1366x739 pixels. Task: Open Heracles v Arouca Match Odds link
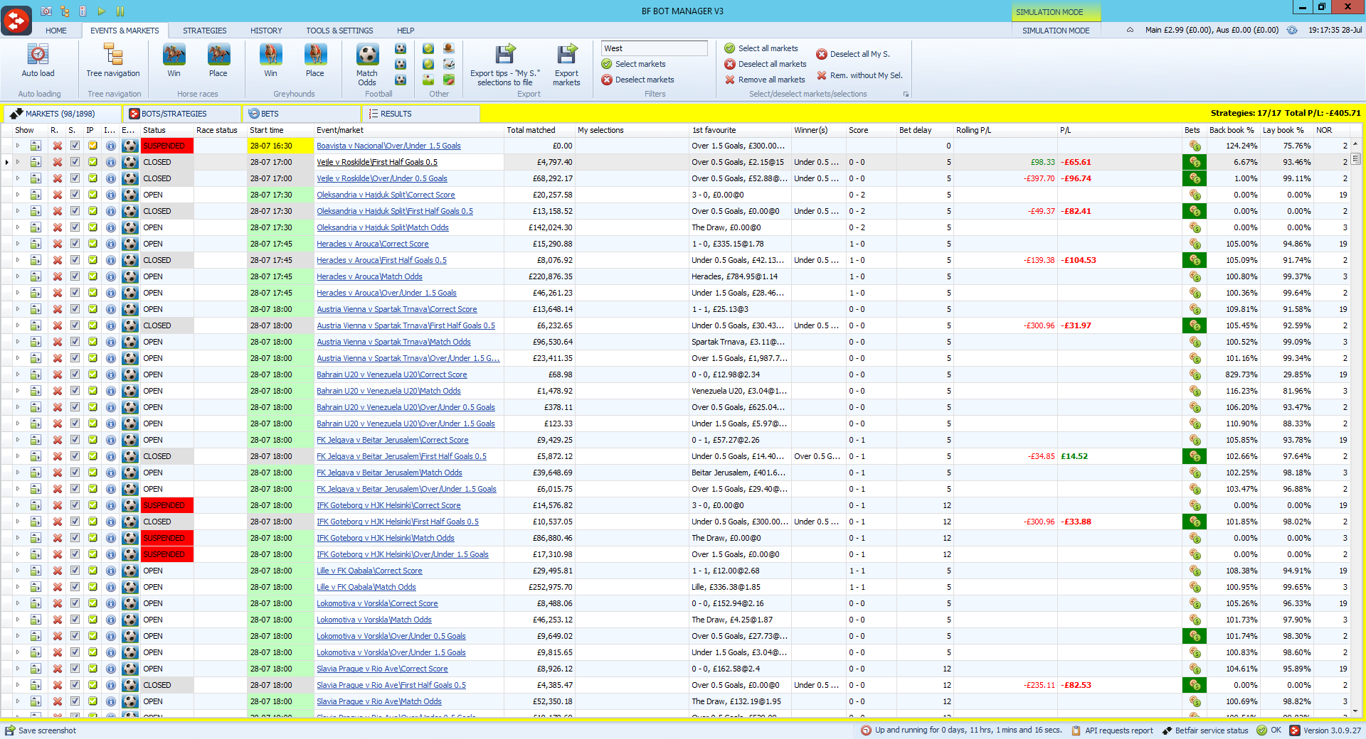(369, 276)
